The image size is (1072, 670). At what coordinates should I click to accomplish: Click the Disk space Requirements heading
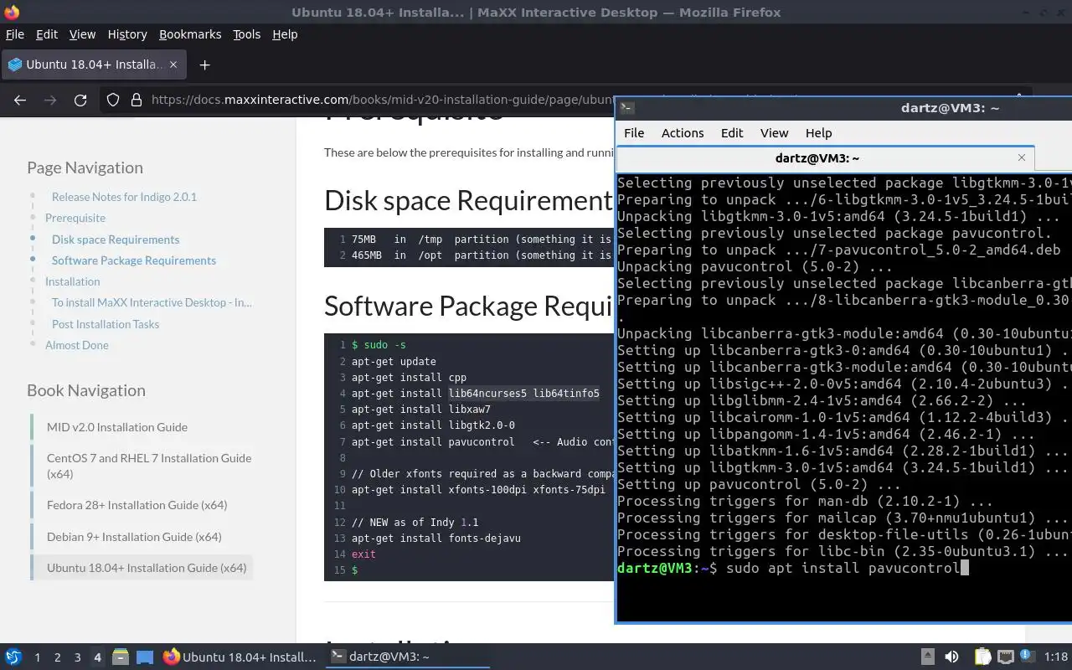pyautogui.click(x=469, y=200)
